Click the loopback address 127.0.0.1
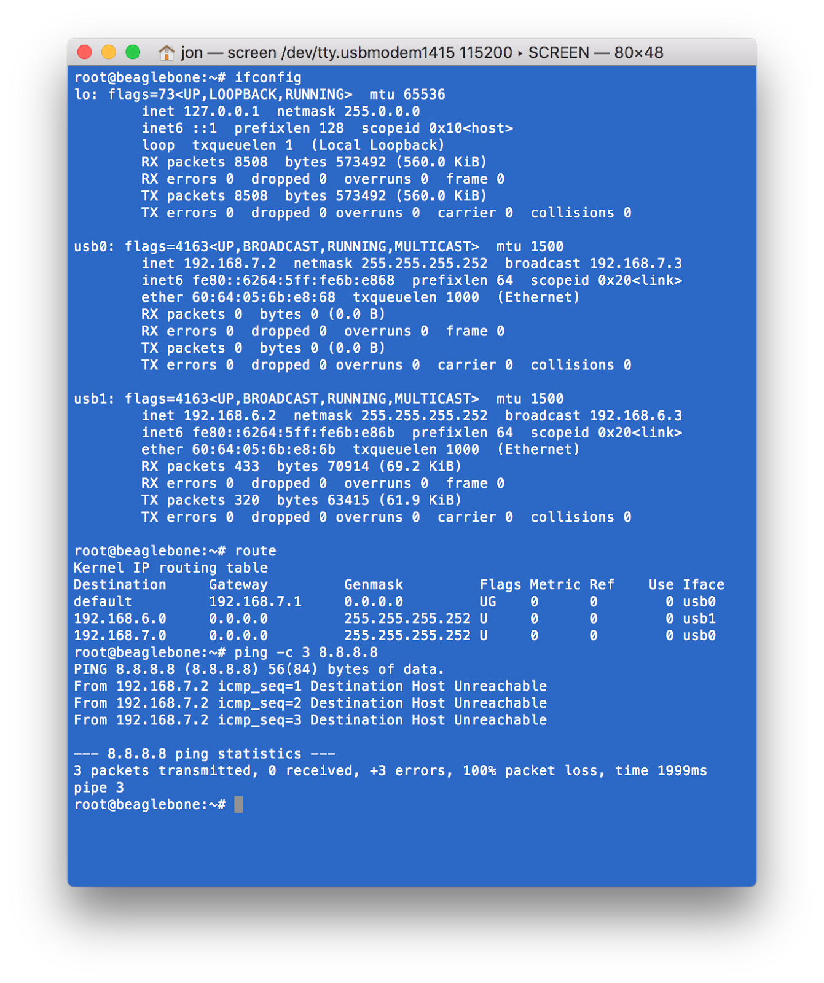This screenshot has width=824, height=983. [x=221, y=112]
